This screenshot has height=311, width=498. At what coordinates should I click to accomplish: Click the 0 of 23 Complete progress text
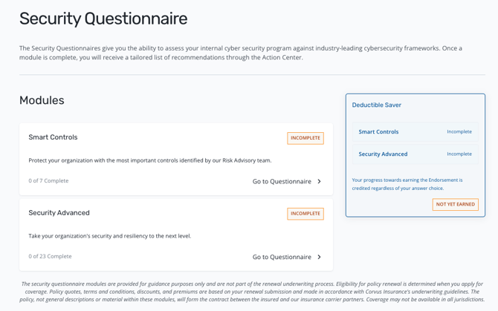(50, 256)
